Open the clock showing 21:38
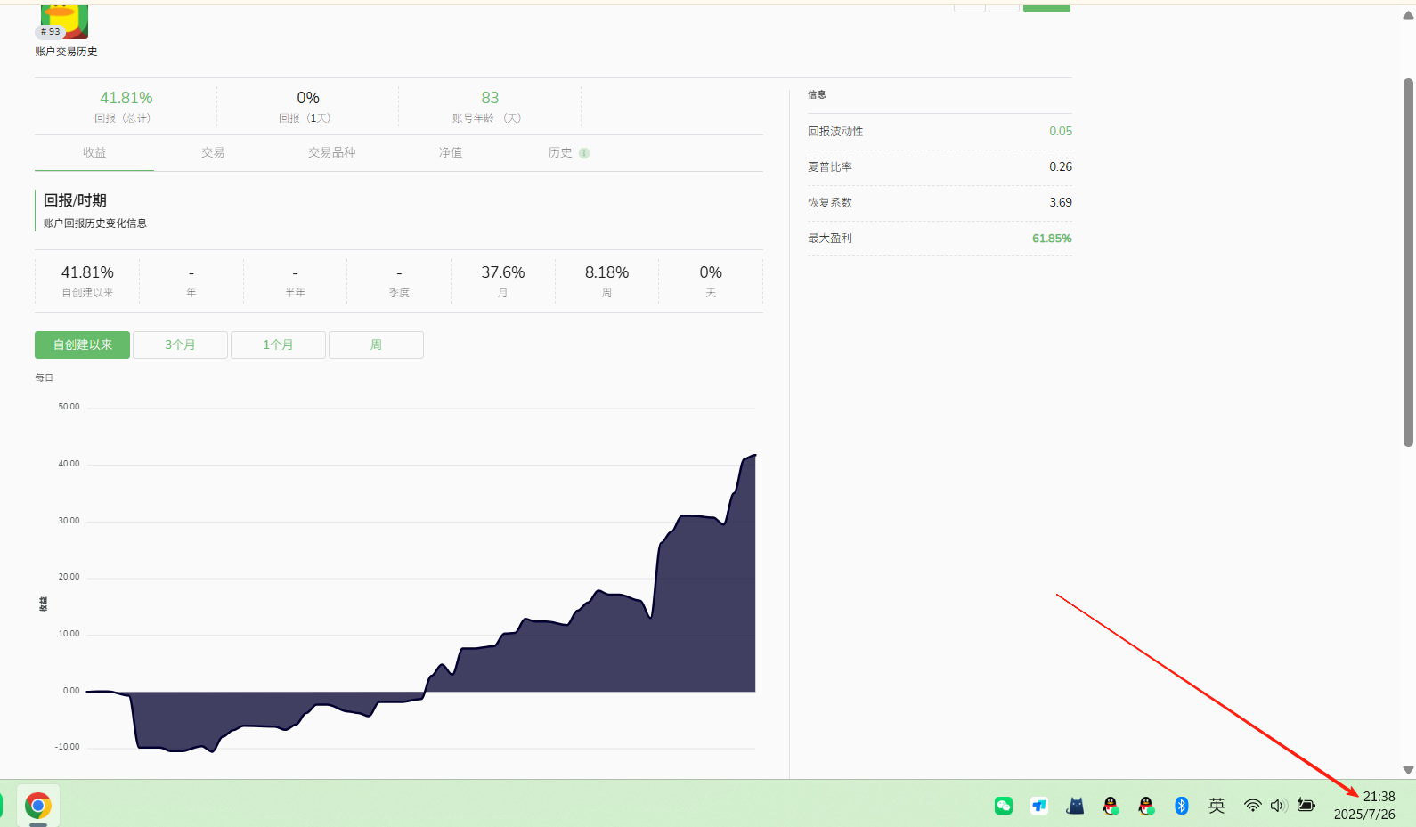Screen dimensions: 1416x827 tap(1379, 797)
